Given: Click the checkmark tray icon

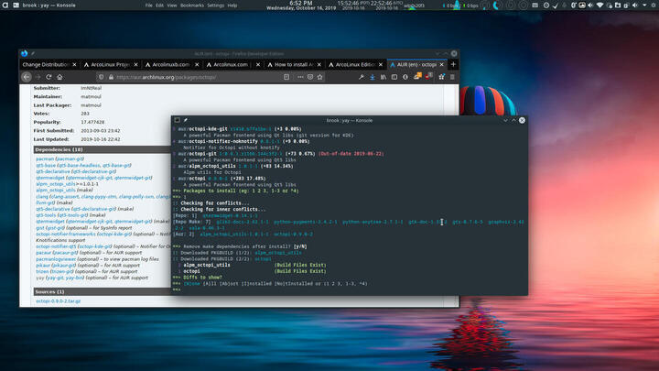Looking at the screenshot, I should [x=556, y=5].
